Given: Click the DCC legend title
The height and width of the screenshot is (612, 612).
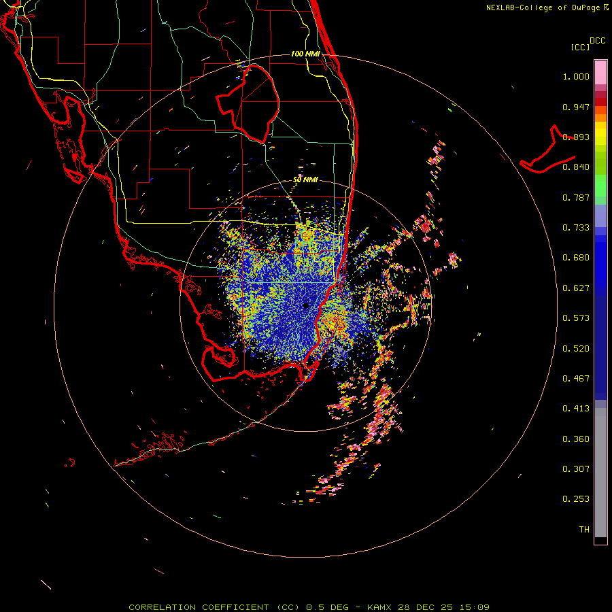Looking at the screenshot, I should [x=597, y=41].
